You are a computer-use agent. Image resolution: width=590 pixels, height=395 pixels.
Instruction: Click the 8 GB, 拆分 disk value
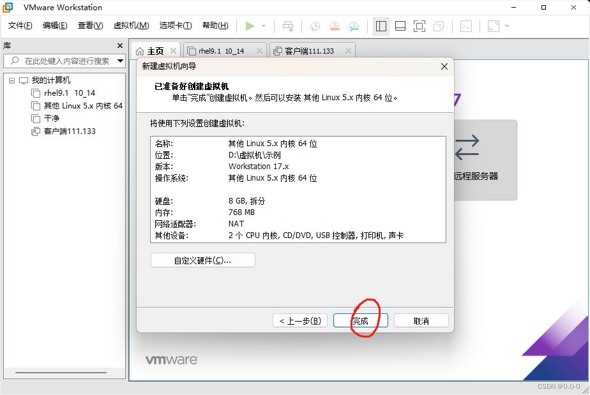[x=246, y=201]
